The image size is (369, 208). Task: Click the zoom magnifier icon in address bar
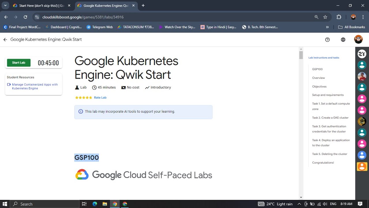coord(317,17)
